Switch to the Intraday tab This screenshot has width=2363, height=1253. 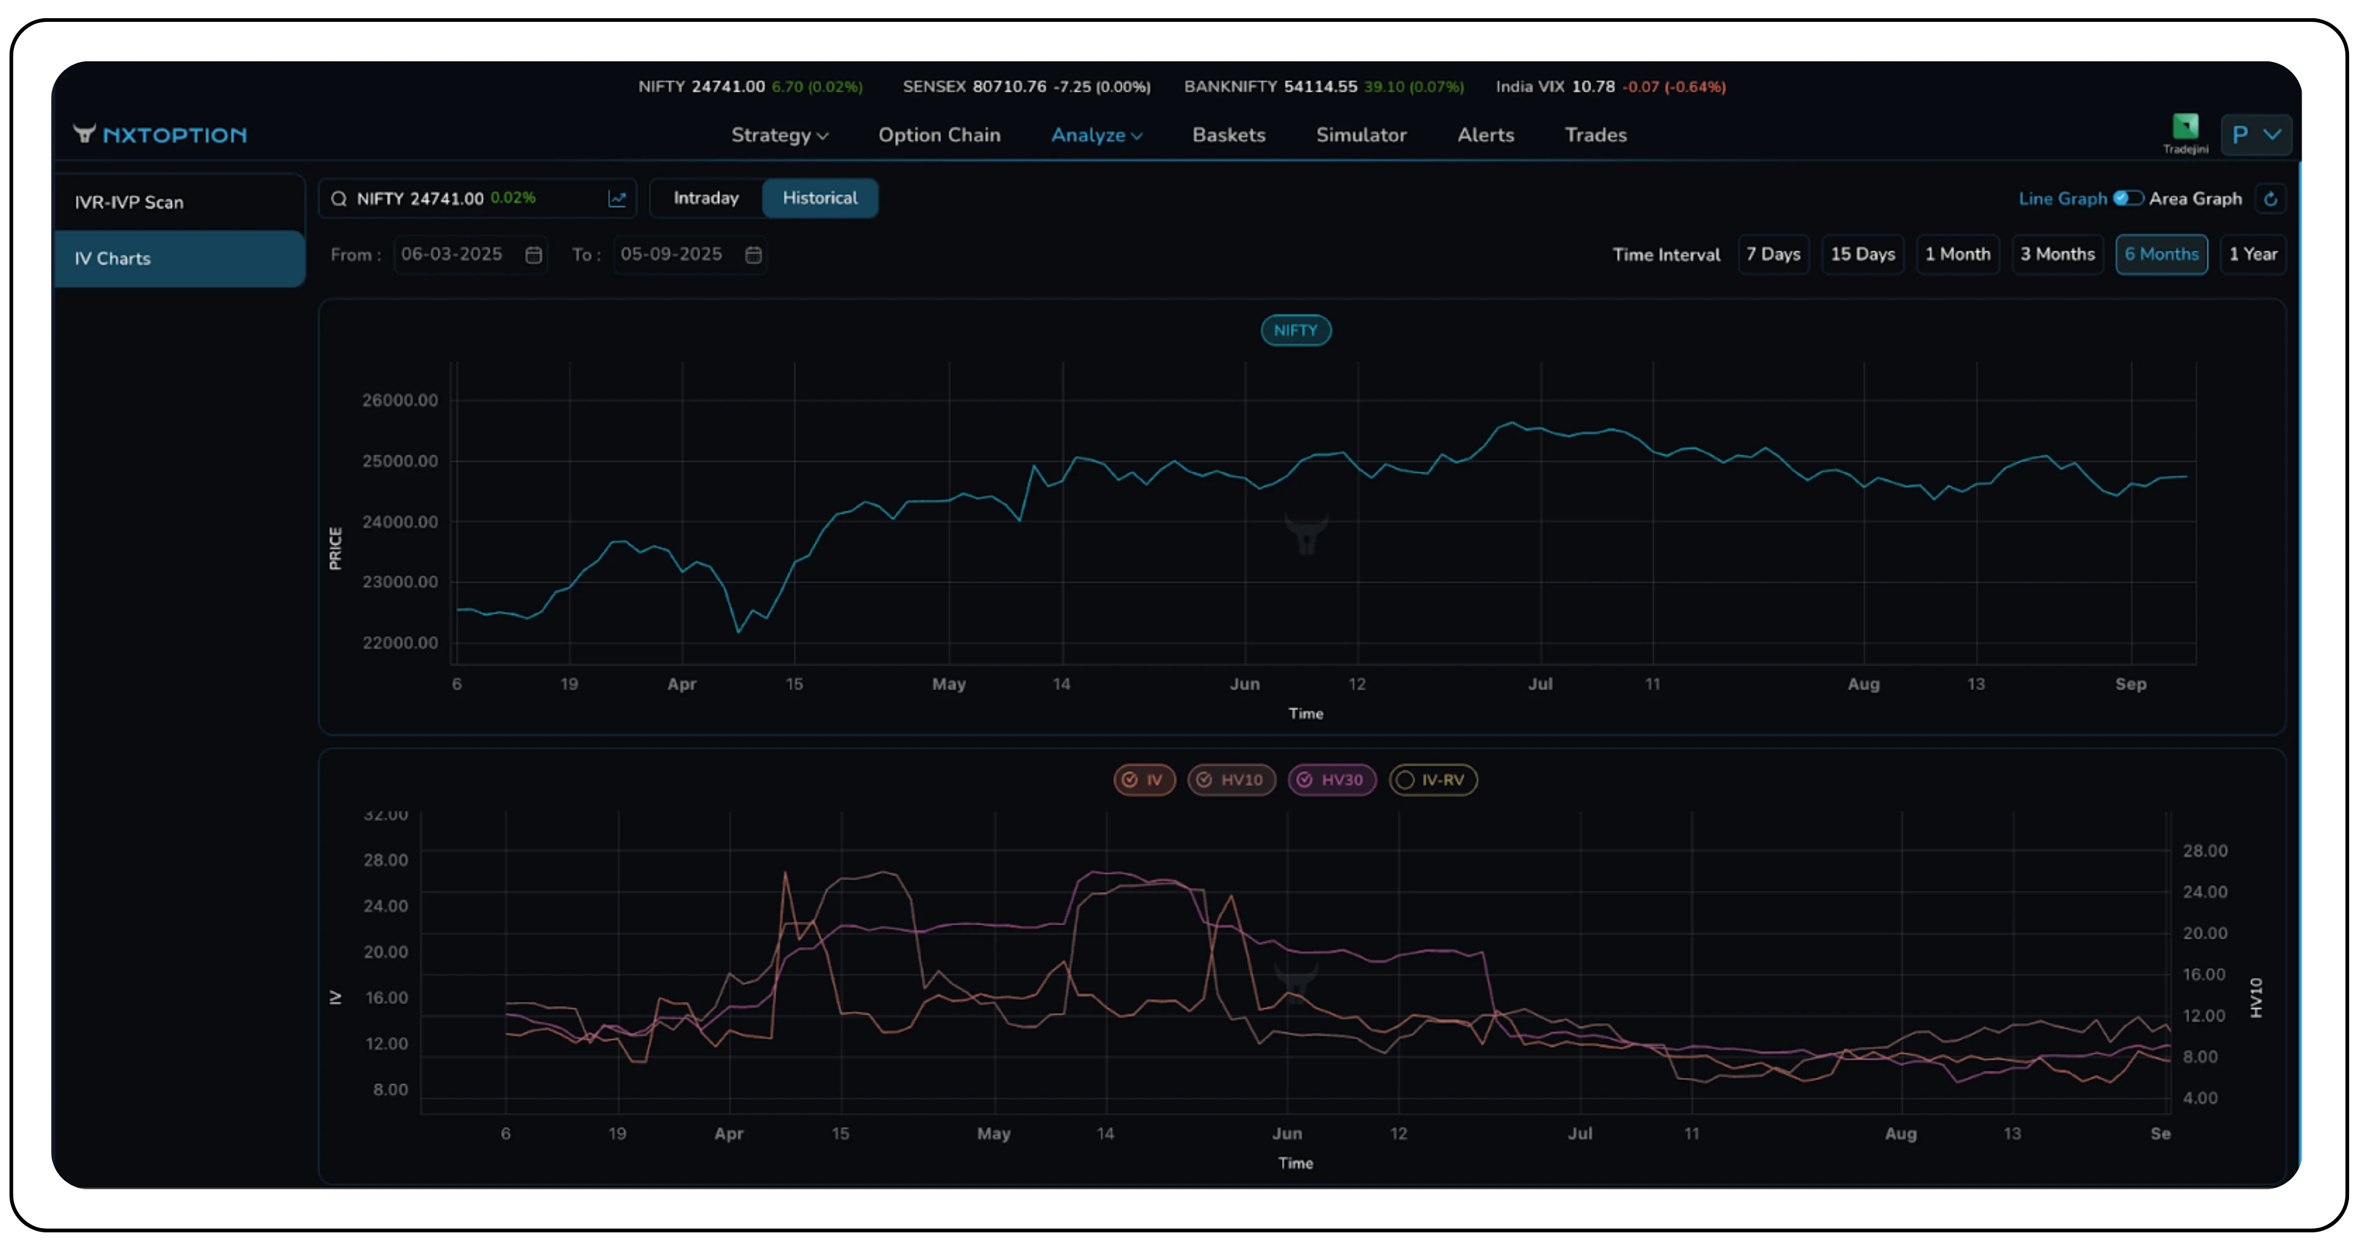click(706, 198)
